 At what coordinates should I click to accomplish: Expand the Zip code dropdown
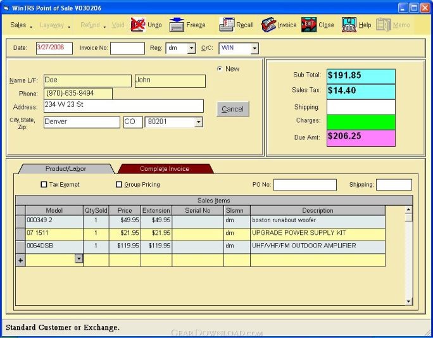pyautogui.click(x=199, y=122)
